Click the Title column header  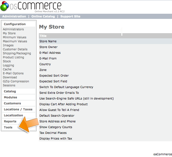pos(43,36)
